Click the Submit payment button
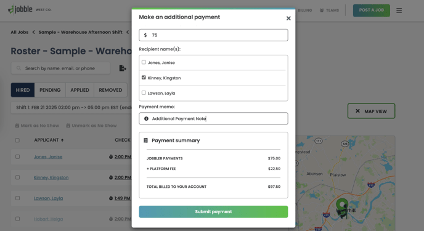The width and height of the screenshot is (424, 231). pos(213,211)
